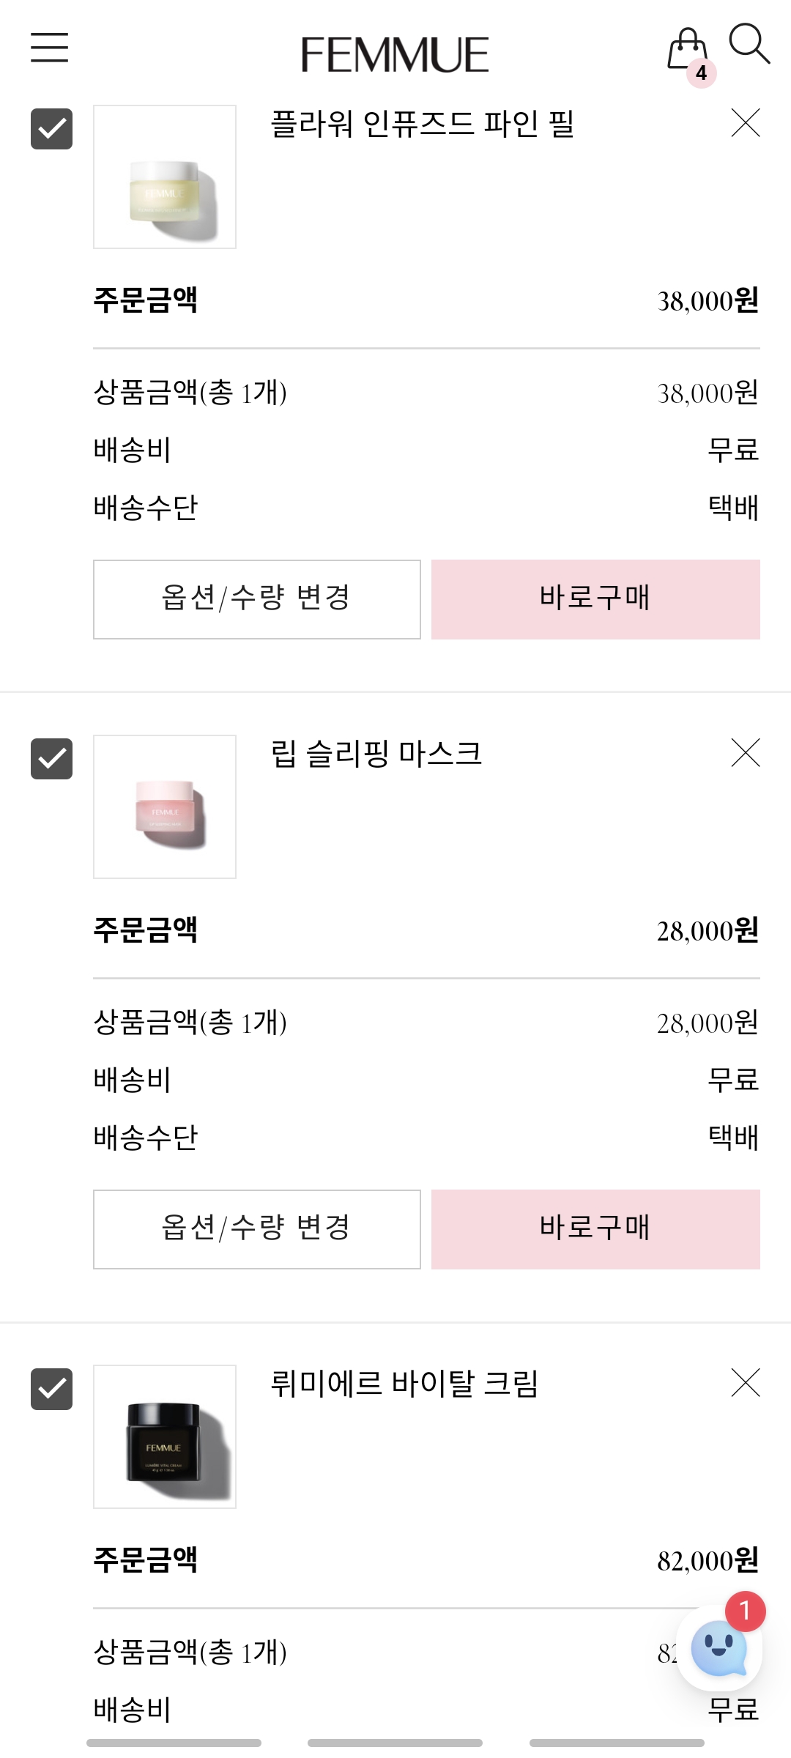Uncheck 립 슬리핑 마스크 checkbox

[51, 759]
